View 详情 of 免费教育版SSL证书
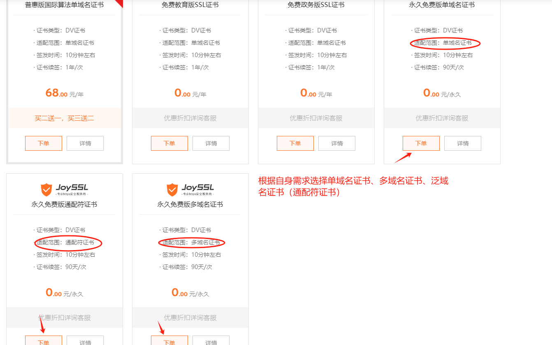This screenshot has width=552, height=345. pos(211,143)
